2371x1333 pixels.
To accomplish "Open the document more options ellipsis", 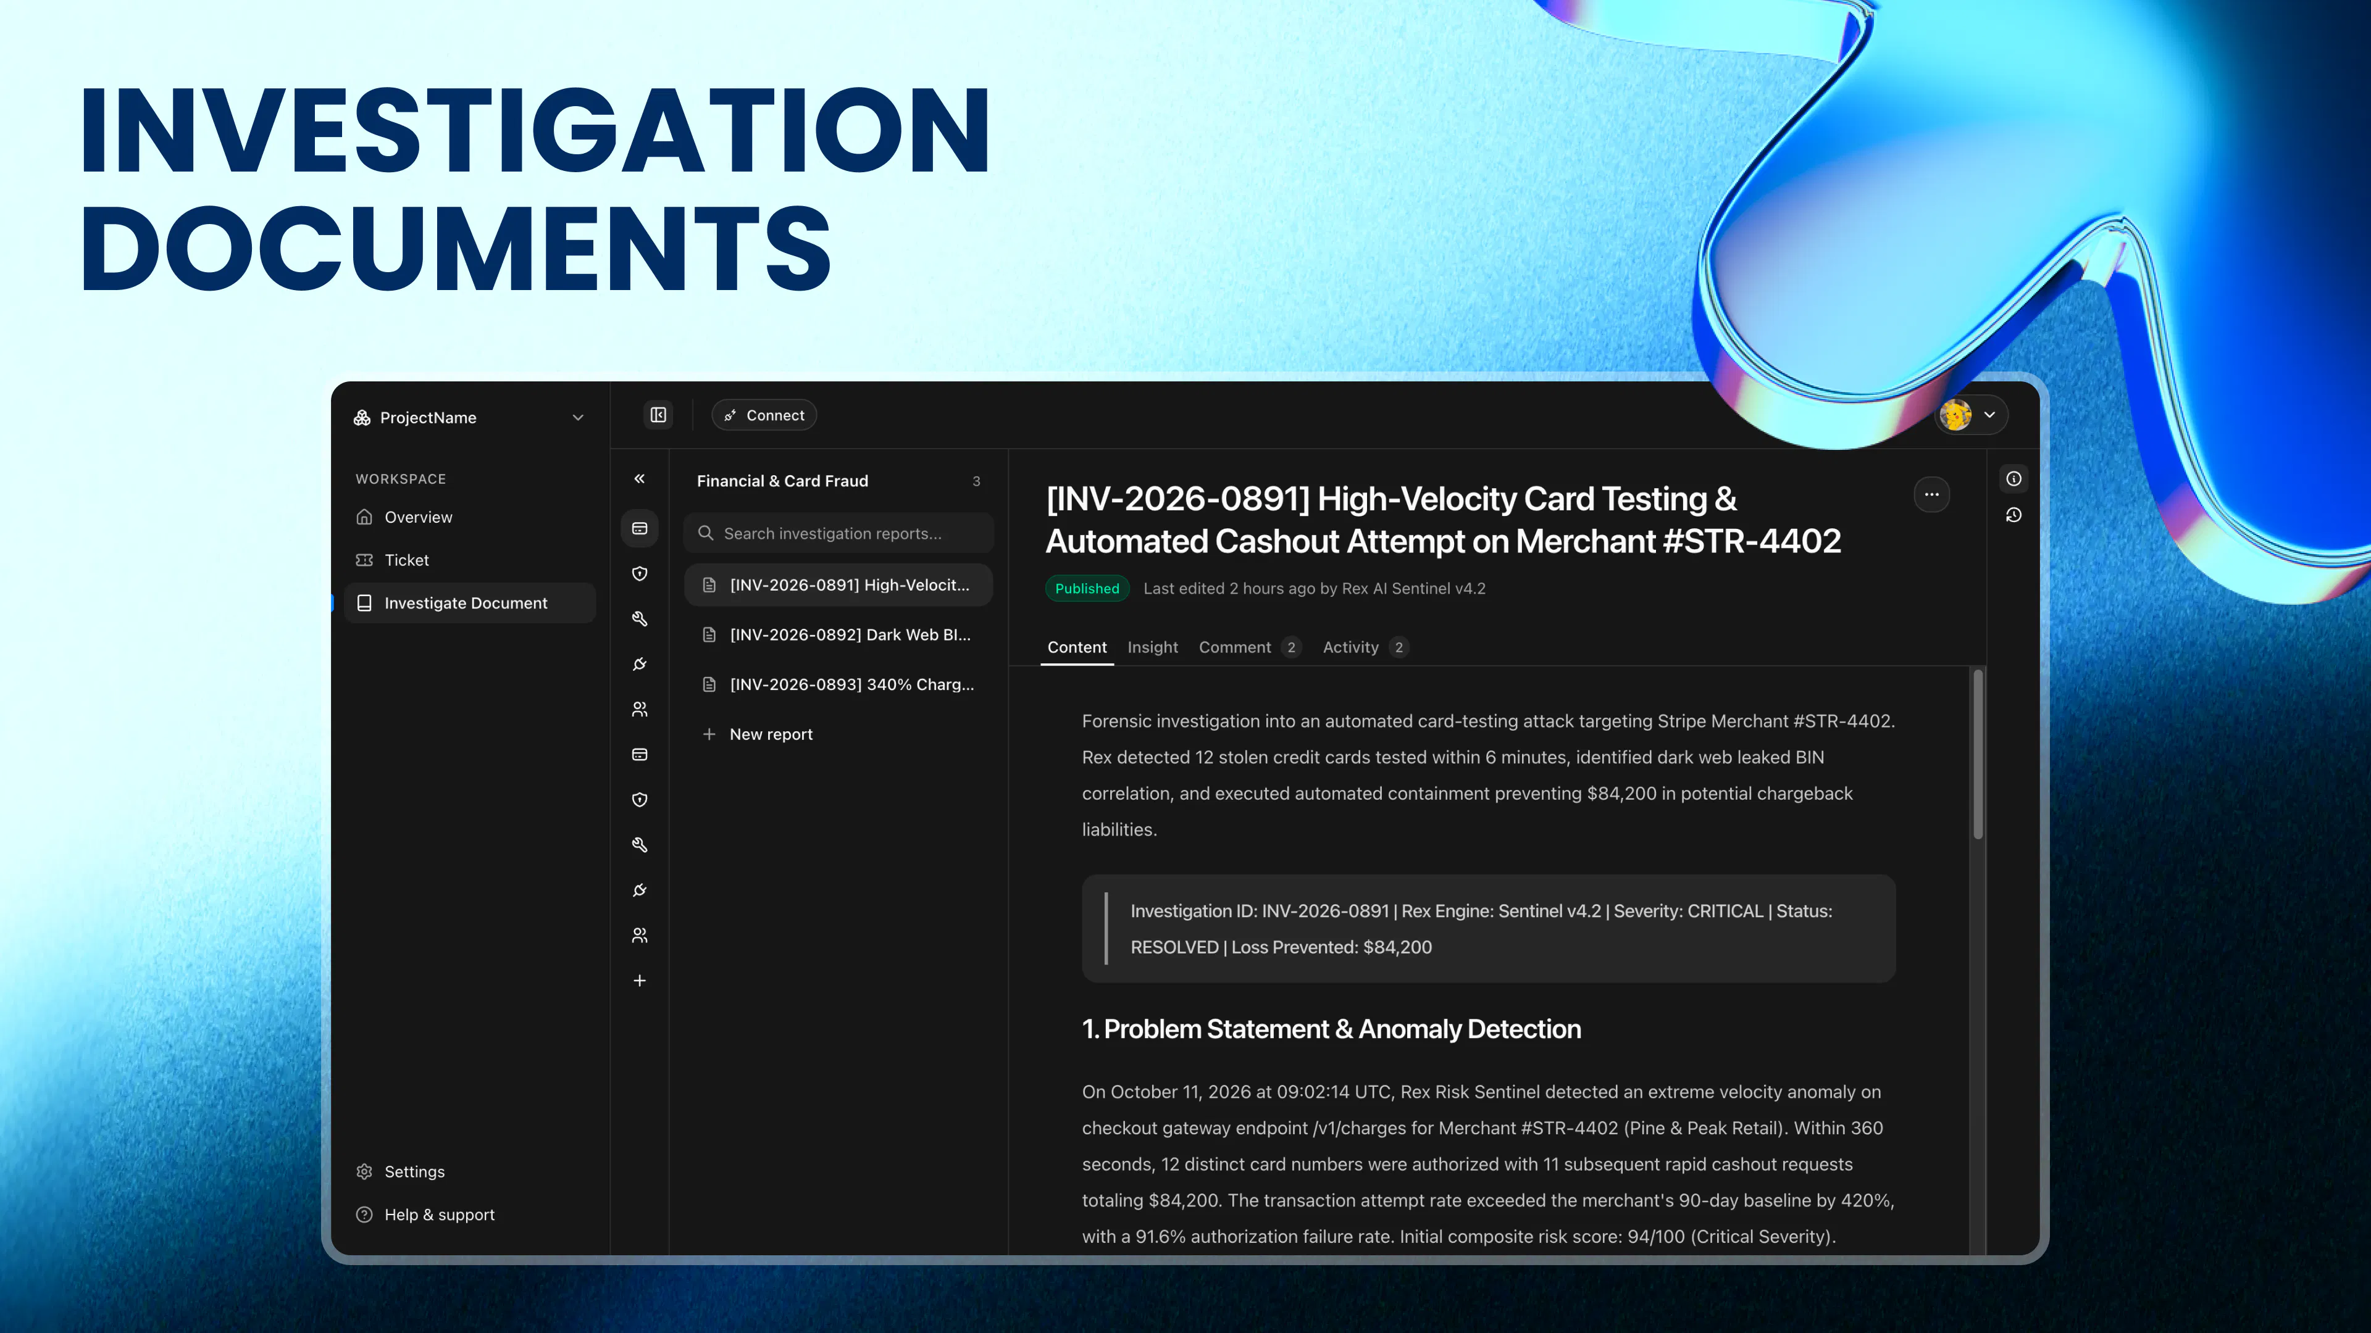I will point(1931,495).
